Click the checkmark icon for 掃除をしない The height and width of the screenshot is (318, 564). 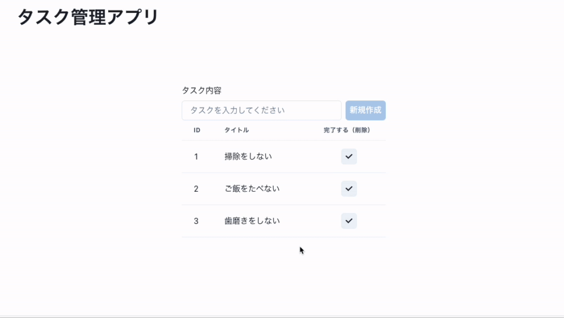[x=349, y=157]
